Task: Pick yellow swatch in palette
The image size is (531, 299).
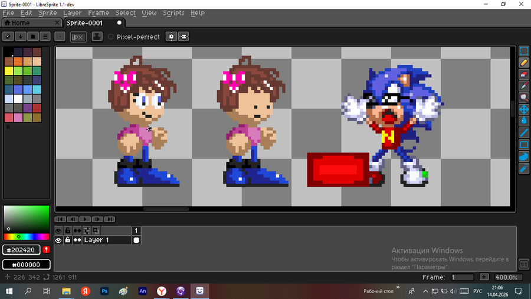Action: pos(9,70)
